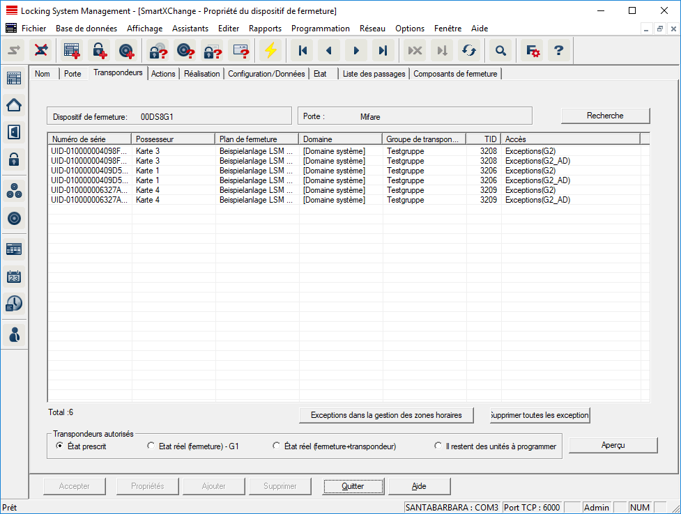This screenshot has width=681, height=514.
Task: Open the calendar icon in left sidebar
Action: click(14, 276)
